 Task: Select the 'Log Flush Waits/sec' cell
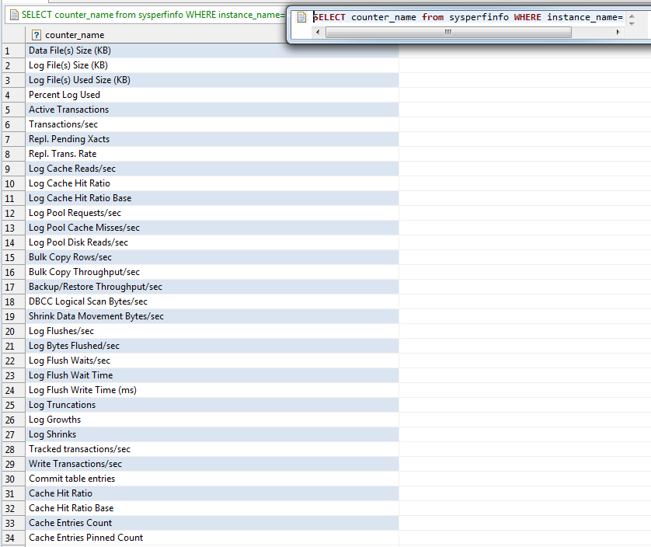tap(212, 361)
